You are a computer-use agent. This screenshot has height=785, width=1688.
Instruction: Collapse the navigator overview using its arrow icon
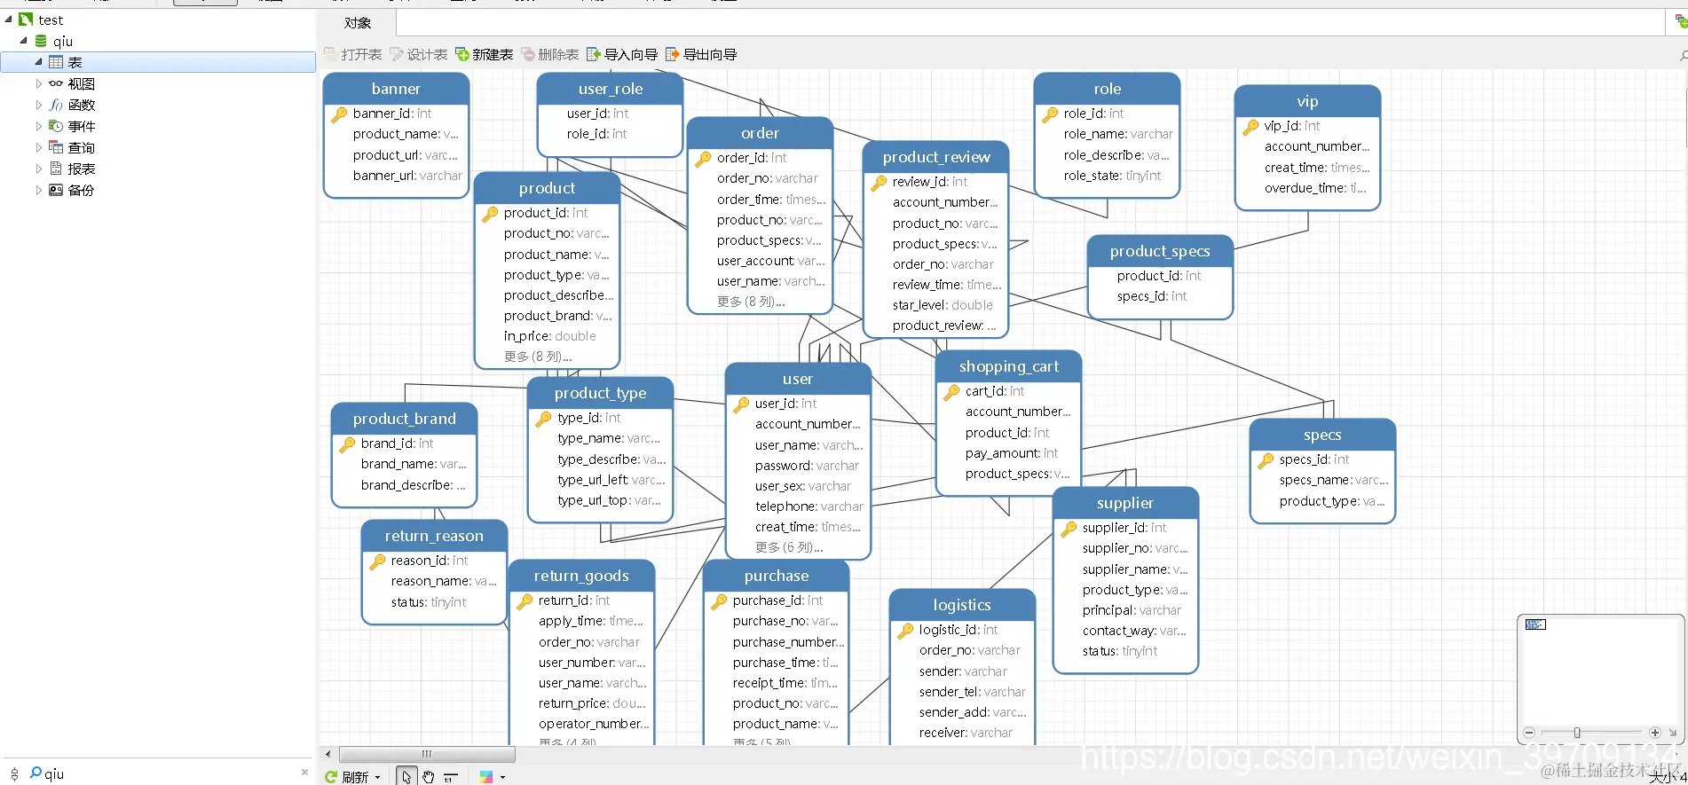(1673, 733)
